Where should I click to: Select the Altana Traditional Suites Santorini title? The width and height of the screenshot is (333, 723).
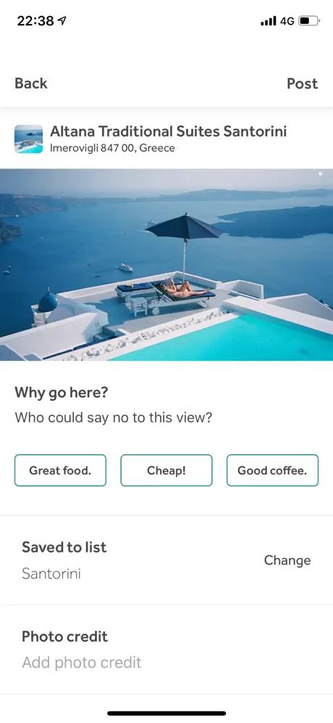coord(169,131)
